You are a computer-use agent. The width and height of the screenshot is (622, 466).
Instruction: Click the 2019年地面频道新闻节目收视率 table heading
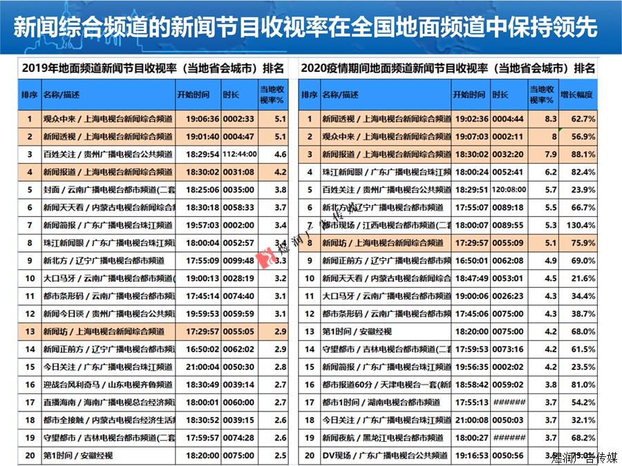coord(153,68)
